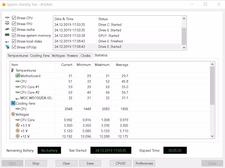Uncheck the Stress CPU checkbox
Viewport: 225px width, 168px height.
tap(14, 18)
